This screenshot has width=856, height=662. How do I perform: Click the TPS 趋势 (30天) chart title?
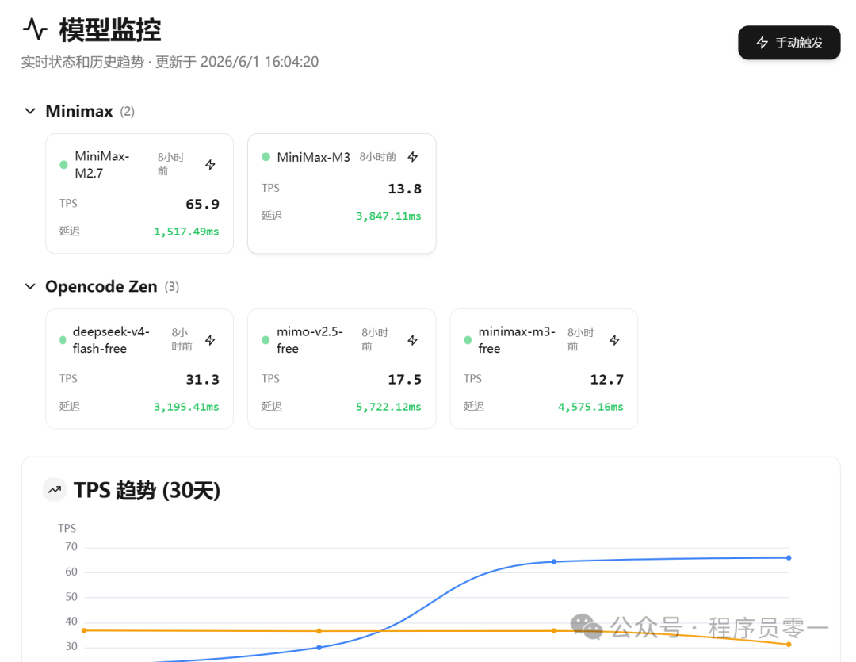click(147, 490)
